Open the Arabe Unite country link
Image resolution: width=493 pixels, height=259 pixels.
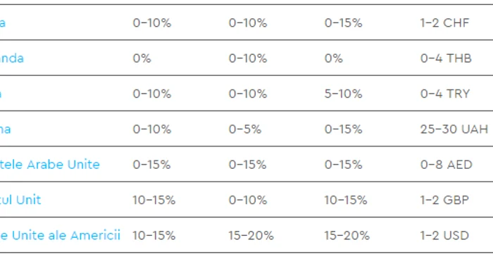click(x=50, y=165)
